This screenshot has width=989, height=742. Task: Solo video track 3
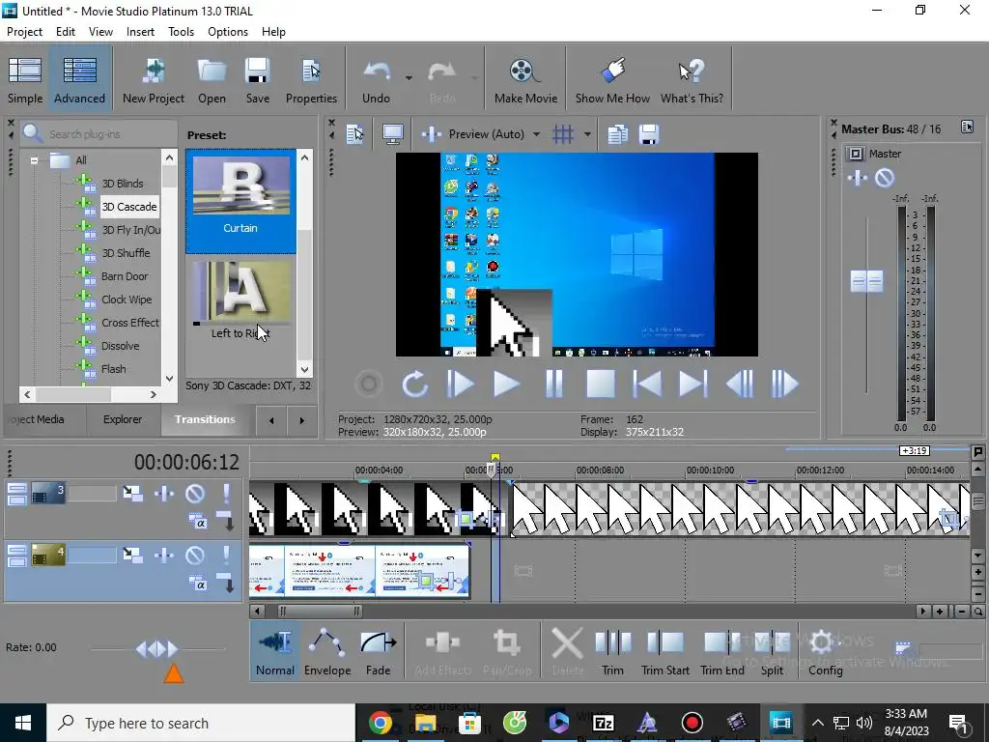pyautogui.click(x=226, y=494)
